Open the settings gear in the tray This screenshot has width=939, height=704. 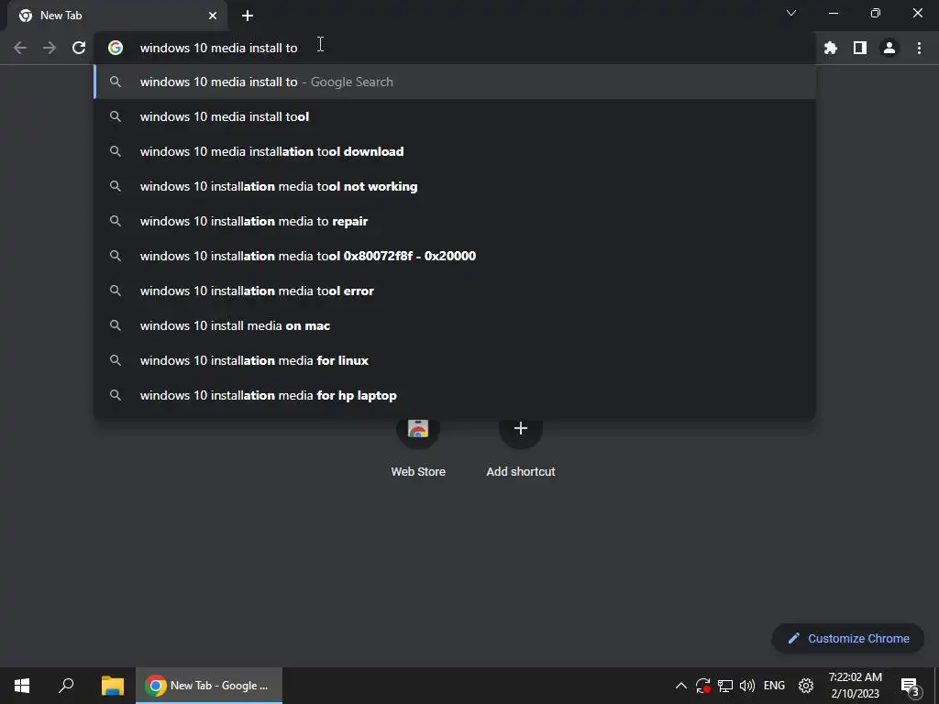(806, 686)
